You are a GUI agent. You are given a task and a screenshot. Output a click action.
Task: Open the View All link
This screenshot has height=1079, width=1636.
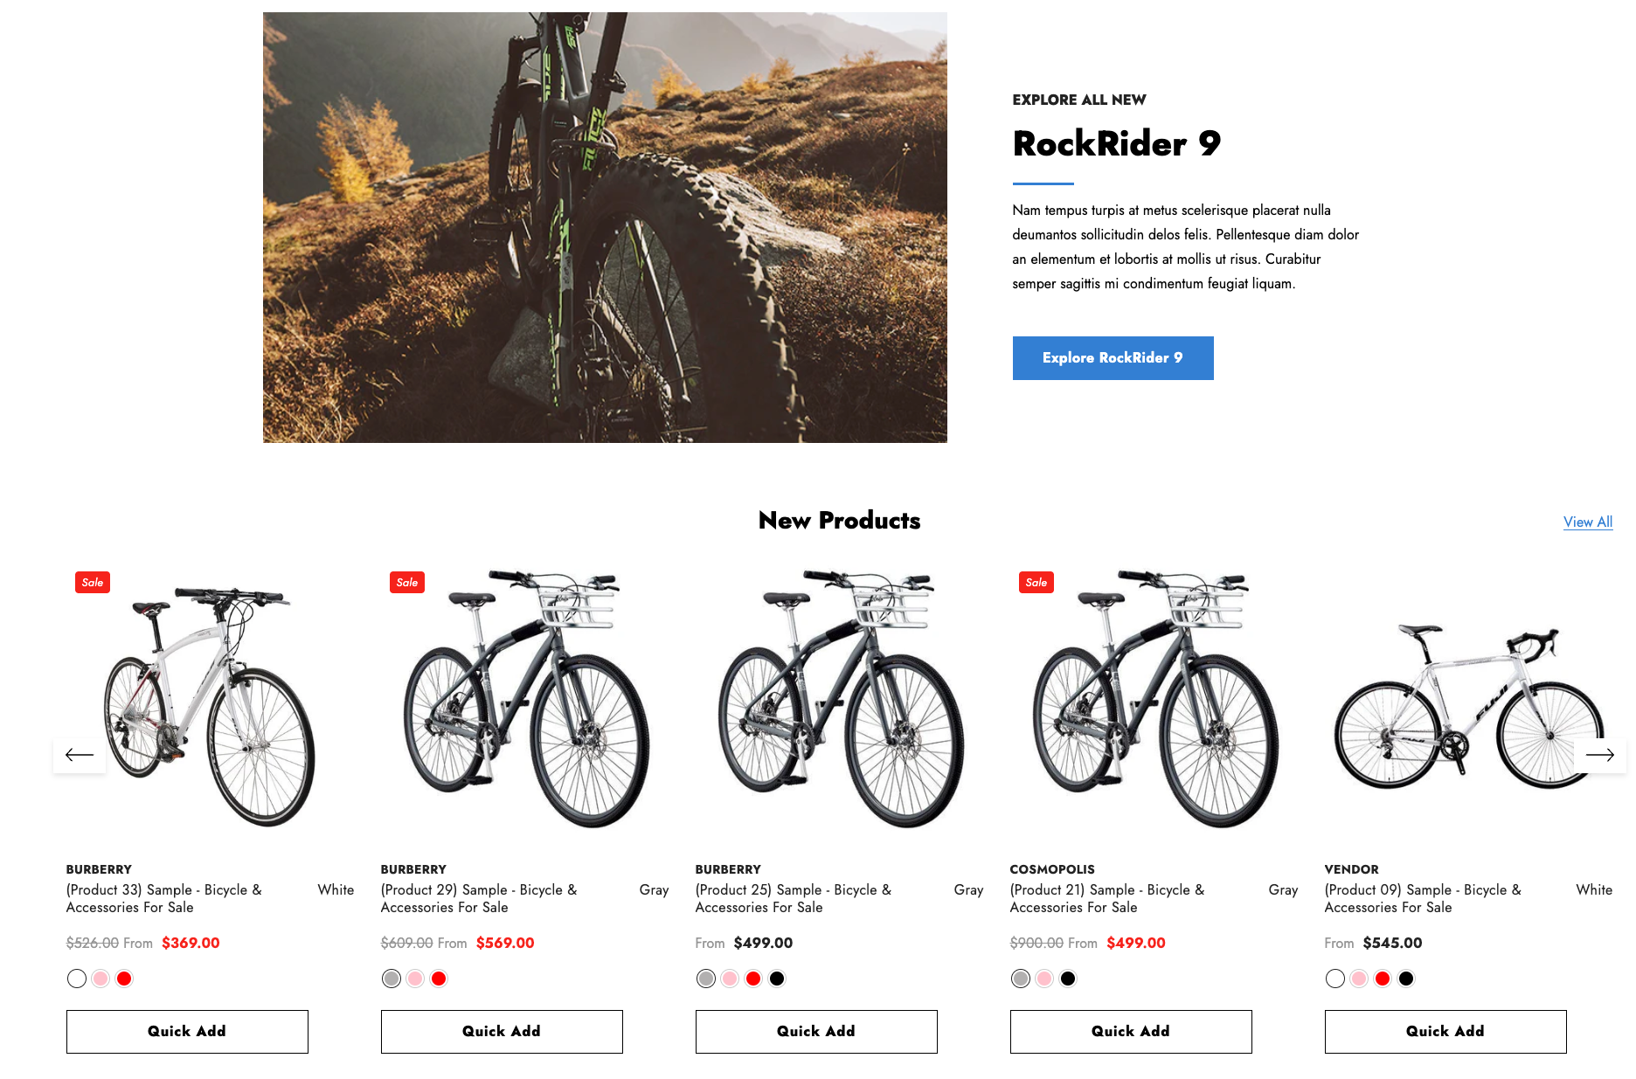pos(1587,522)
